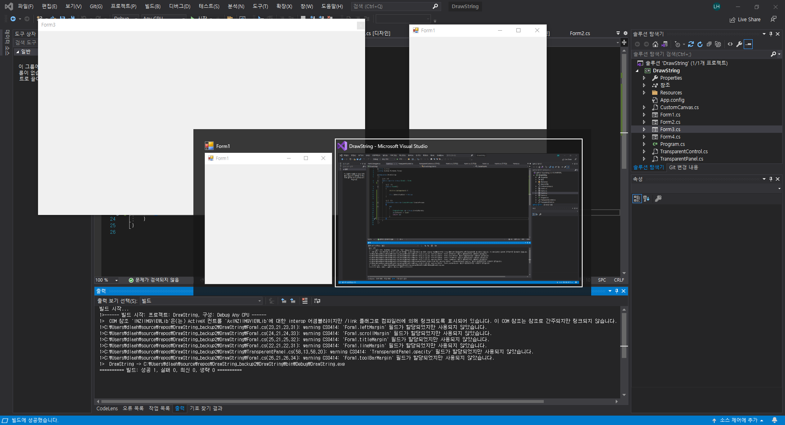Screen dimensions: 785x425
Task: Go to next message in Output
Action: [x=293, y=301]
